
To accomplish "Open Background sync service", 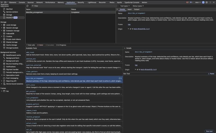I will (x=13, y=61).
